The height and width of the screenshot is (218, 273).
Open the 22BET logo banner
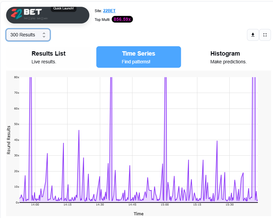(48, 15)
